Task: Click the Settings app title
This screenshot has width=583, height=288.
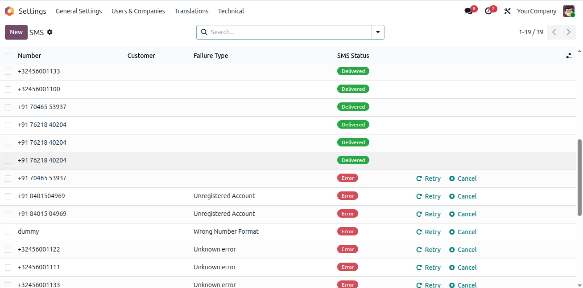Action: tap(33, 11)
